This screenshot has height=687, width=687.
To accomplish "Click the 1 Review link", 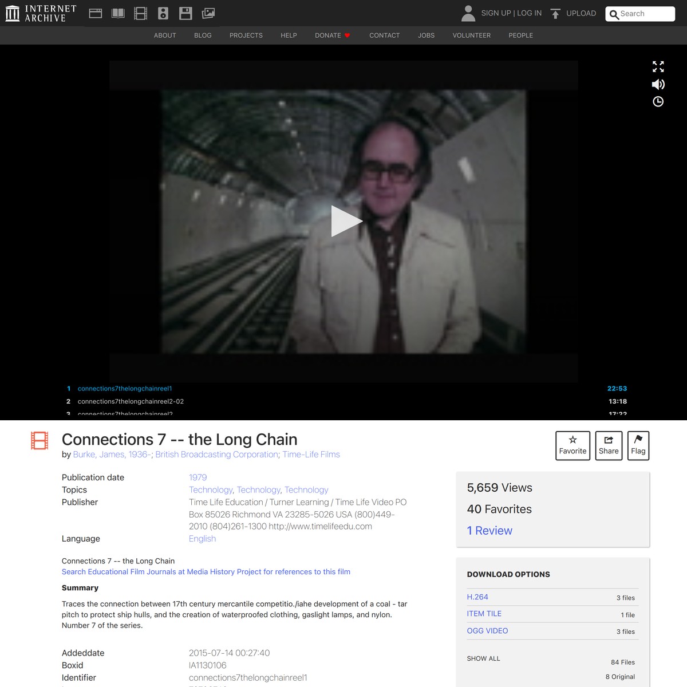I will pyautogui.click(x=489, y=531).
